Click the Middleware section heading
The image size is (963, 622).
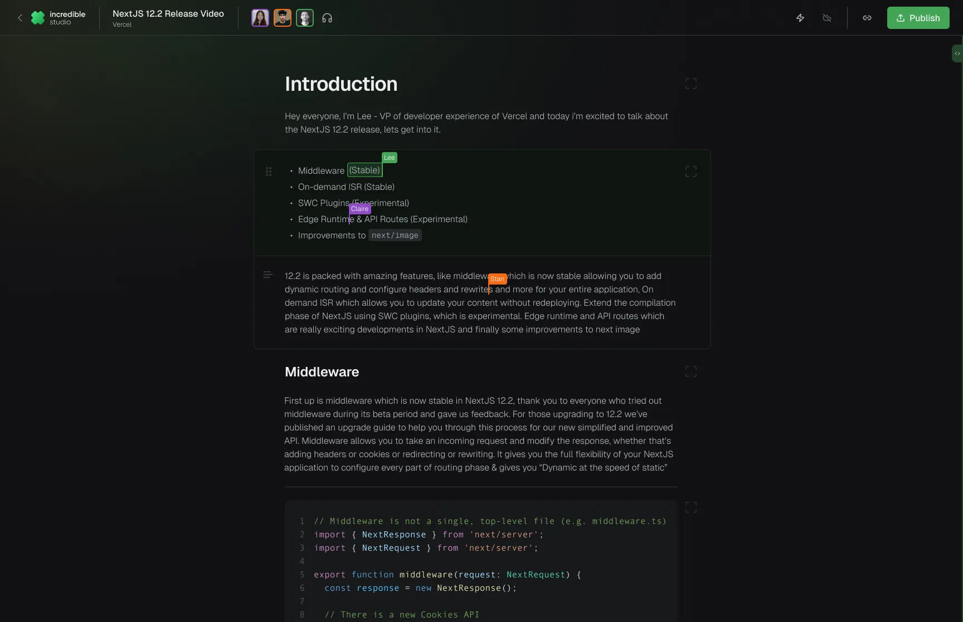(322, 372)
